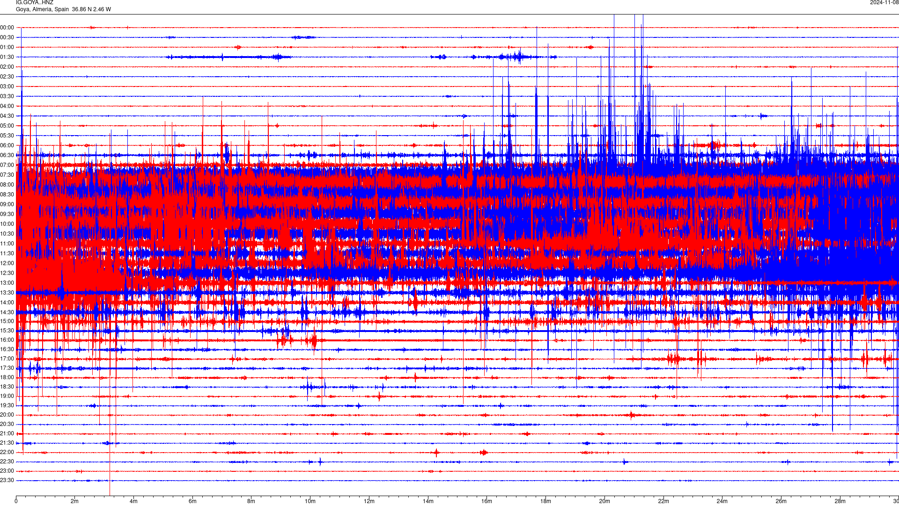This screenshot has height=505, width=899.
Task: Select the 09:30 time row label
Action: [x=7, y=214]
